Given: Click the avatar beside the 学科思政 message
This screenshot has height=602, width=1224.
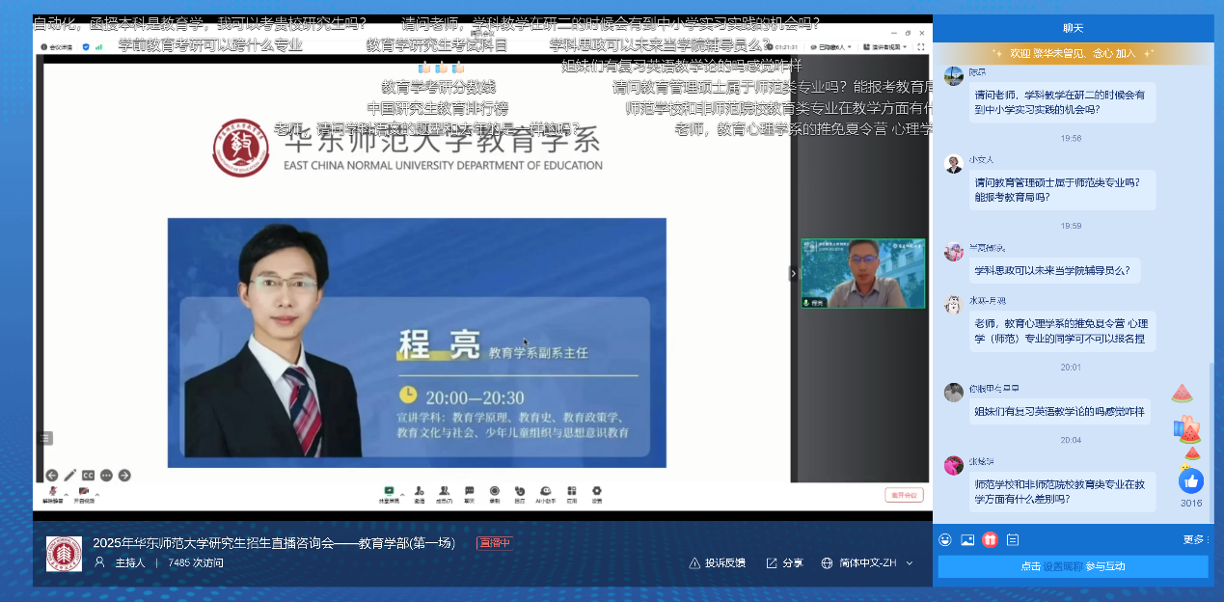Looking at the screenshot, I should point(954,252).
